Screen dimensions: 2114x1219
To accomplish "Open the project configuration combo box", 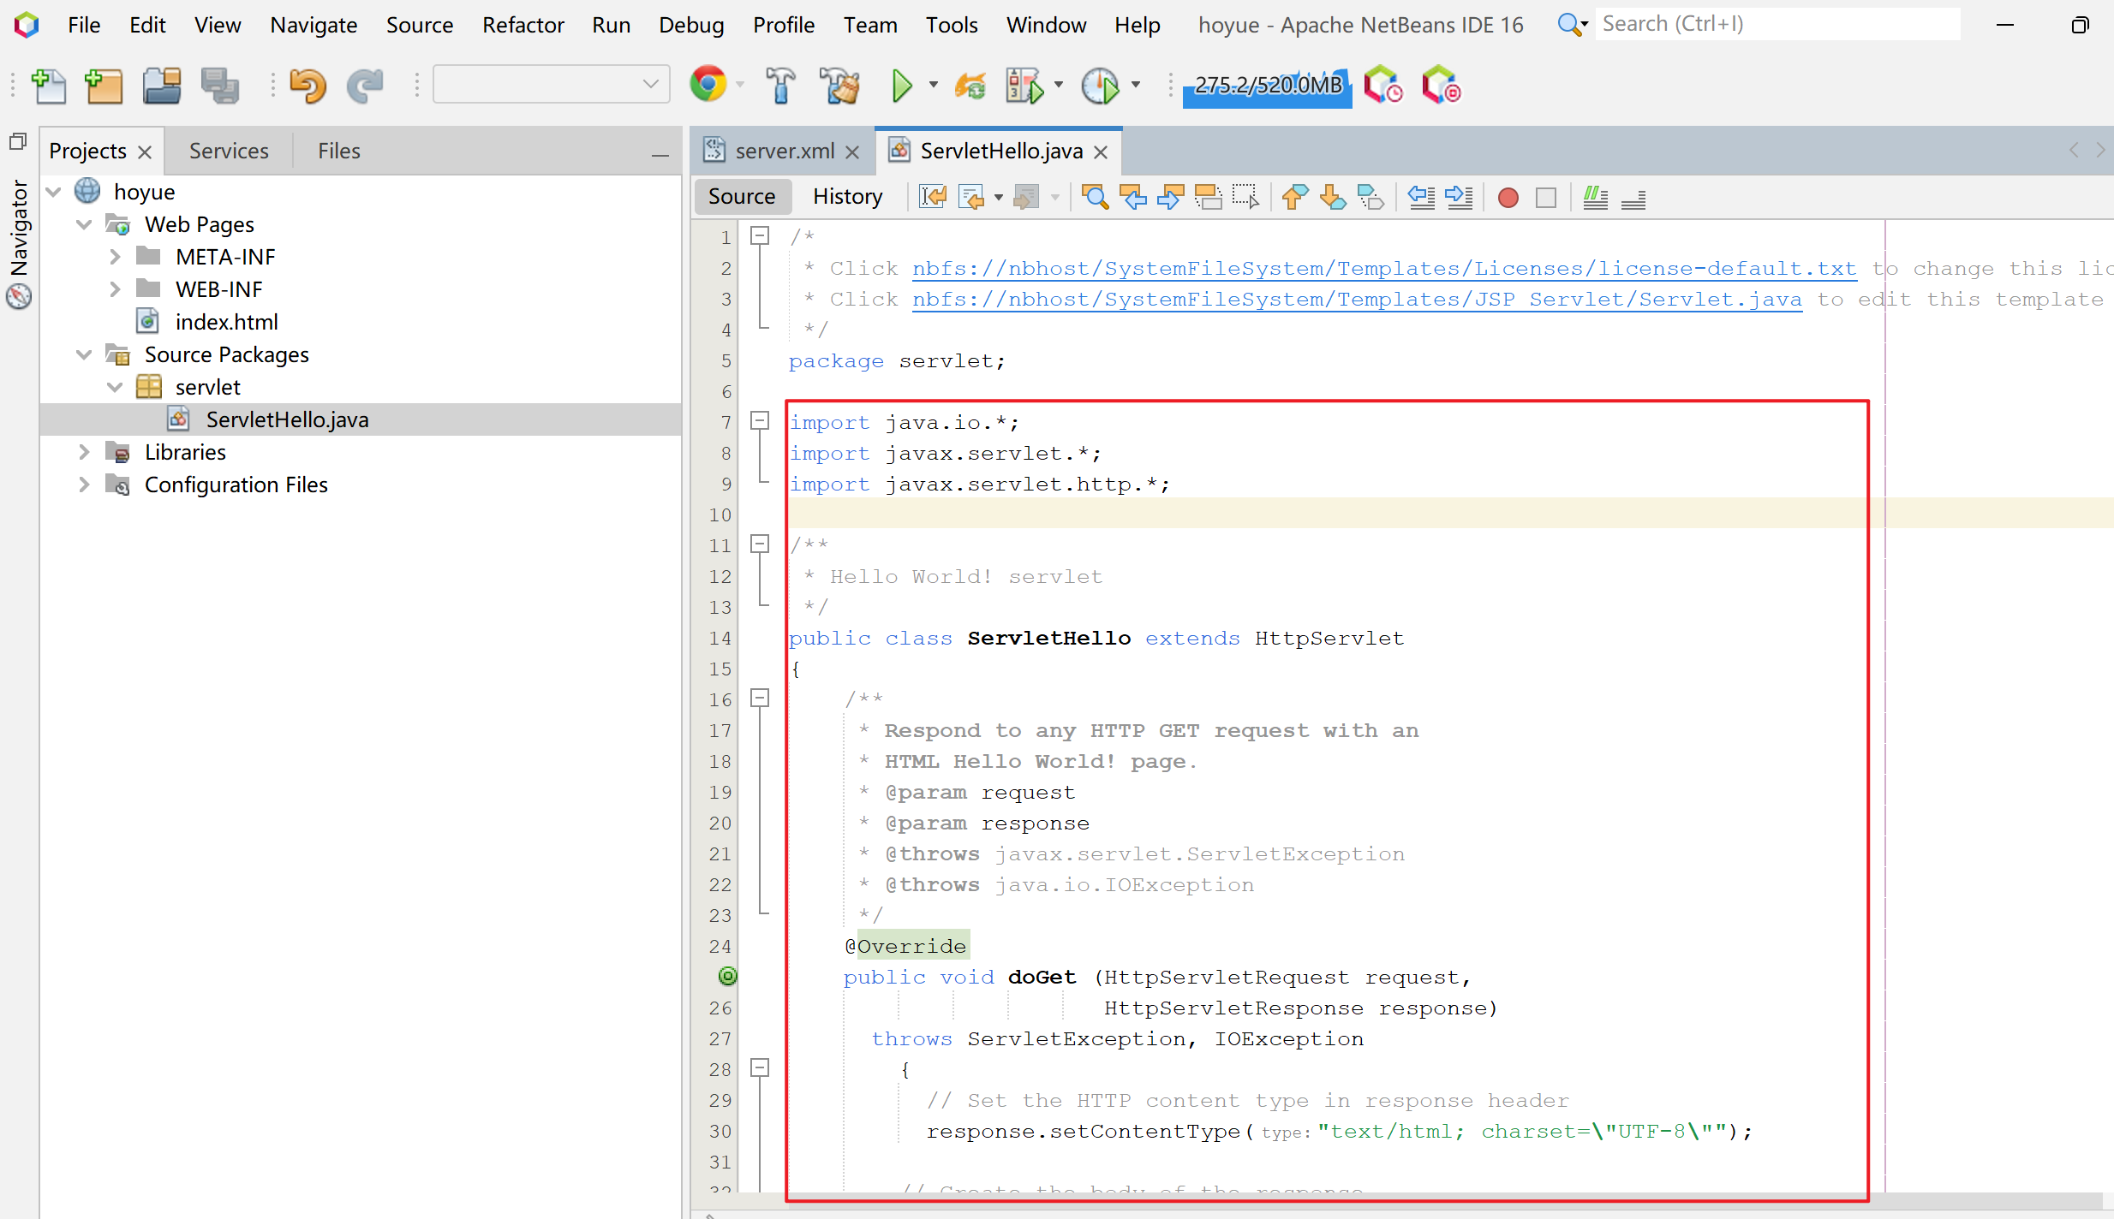I will 551,85.
